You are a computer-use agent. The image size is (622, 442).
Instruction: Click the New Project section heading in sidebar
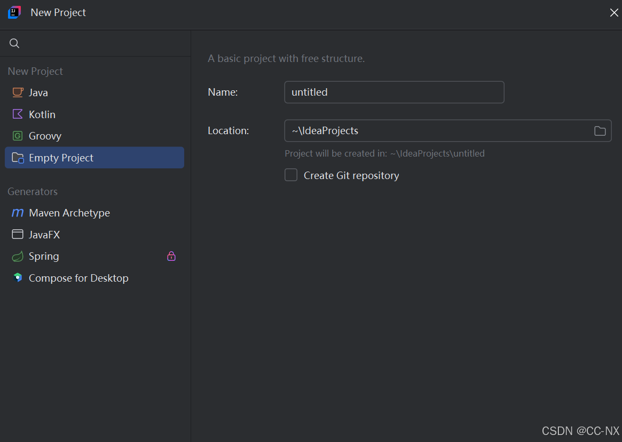point(35,72)
